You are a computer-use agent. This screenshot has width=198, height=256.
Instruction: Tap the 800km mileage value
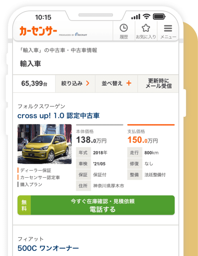tap(151, 153)
